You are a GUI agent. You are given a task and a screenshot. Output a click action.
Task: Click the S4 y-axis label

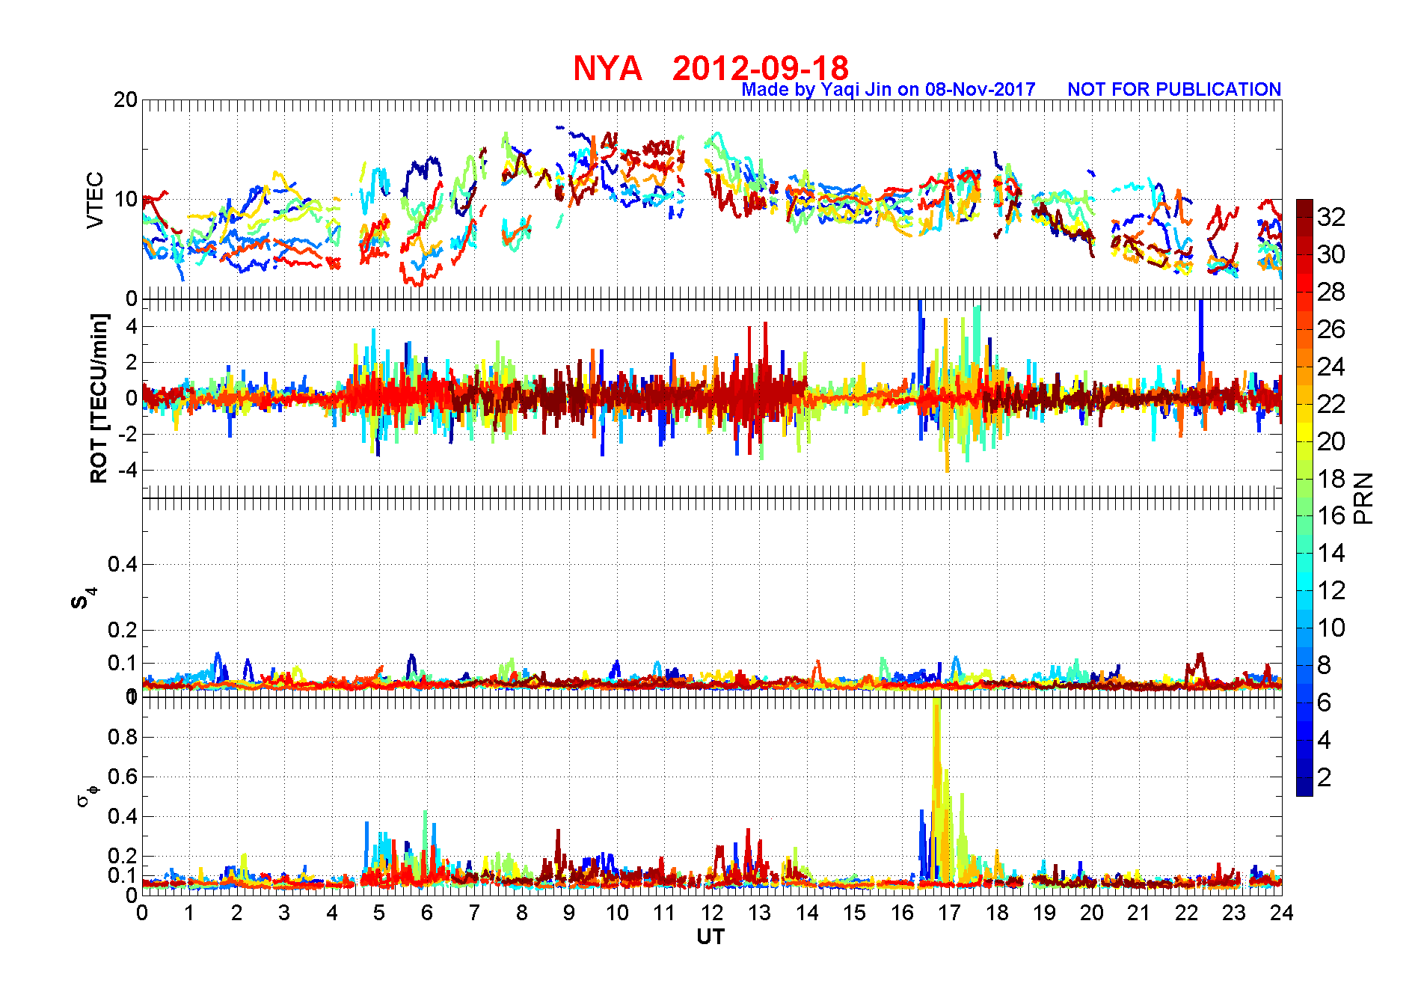pos(84,599)
